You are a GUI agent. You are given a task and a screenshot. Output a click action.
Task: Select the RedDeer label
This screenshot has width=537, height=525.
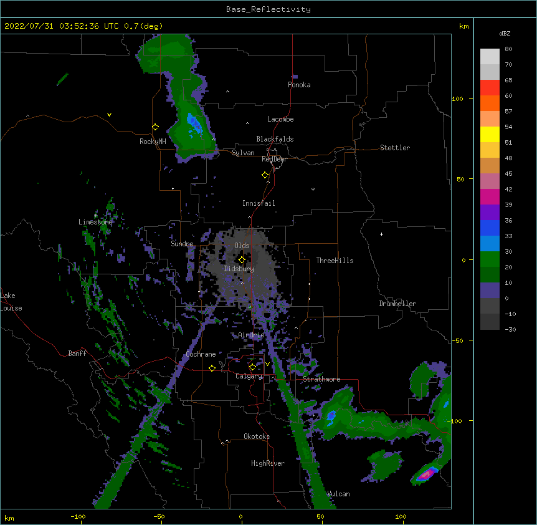click(x=274, y=159)
